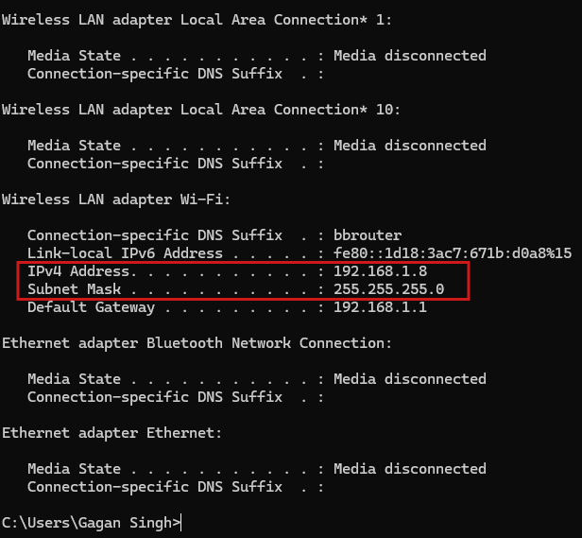Click Media disconnected under Bluetooth Network Connection
Image resolution: width=582 pixels, height=538 pixels.
tap(410, 379)
